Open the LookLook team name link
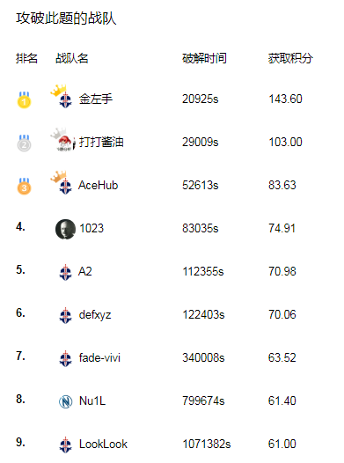344x463 pixels. pos(103,444)
